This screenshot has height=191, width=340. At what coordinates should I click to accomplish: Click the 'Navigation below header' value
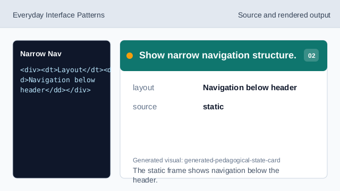coord(250,88)
